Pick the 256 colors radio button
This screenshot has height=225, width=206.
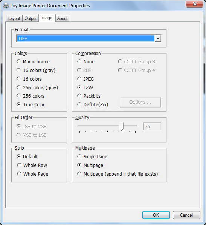click(x=31, y=96)
